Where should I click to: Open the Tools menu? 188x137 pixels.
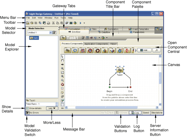click(x=63, y=18)
